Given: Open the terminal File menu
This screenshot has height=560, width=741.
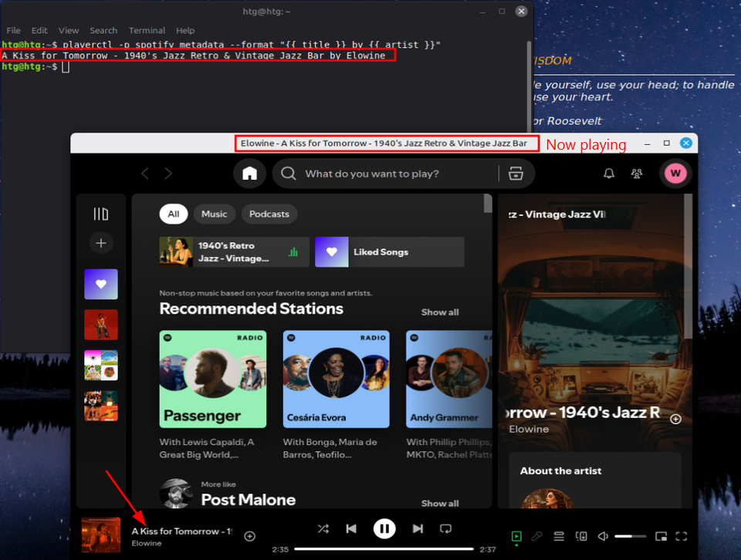Looking at the screenshot, I should click(x=13, y=30).
